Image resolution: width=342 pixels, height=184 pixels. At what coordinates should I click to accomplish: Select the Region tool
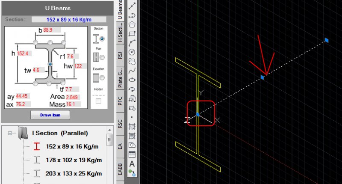tap(132, 145)
